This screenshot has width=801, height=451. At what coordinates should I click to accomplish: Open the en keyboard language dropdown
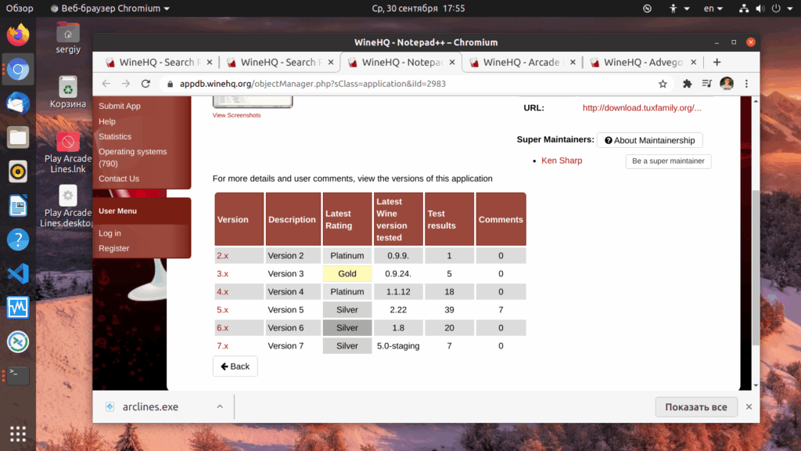point(713,8)
